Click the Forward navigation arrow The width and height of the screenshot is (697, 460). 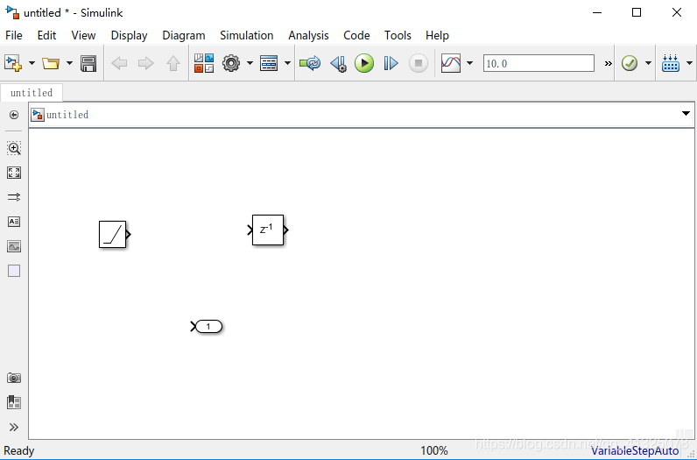(146, 63)
